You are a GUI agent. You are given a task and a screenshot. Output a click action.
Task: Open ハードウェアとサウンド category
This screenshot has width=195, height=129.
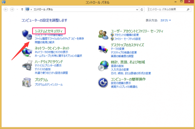(49, 62)
